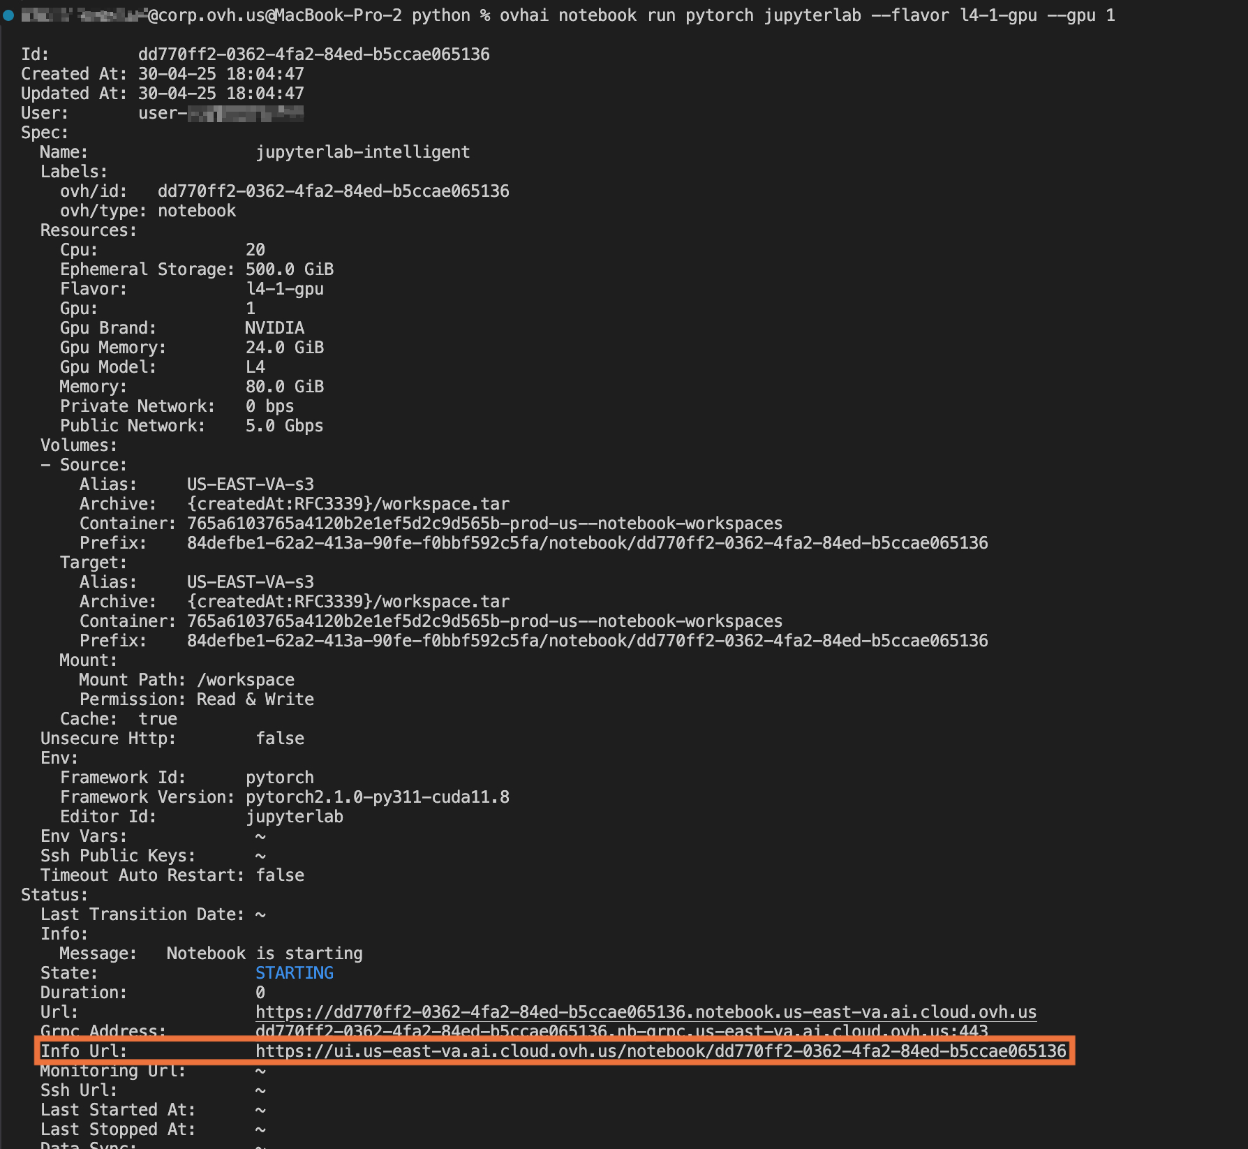The height and width of the screenshot is (1149, 1248).
Task: Click the Memory value 80.0 GiB
Action: pos(285,387)
